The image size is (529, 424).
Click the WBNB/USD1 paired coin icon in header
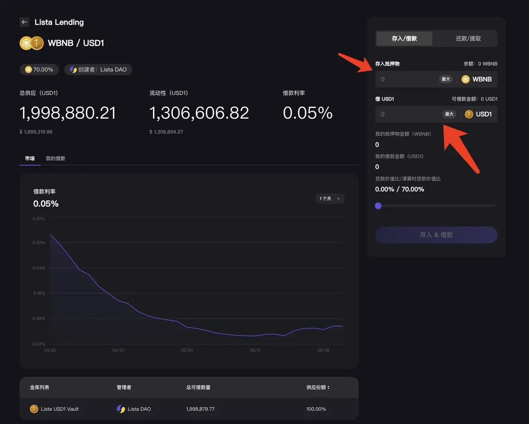[31, 43]
